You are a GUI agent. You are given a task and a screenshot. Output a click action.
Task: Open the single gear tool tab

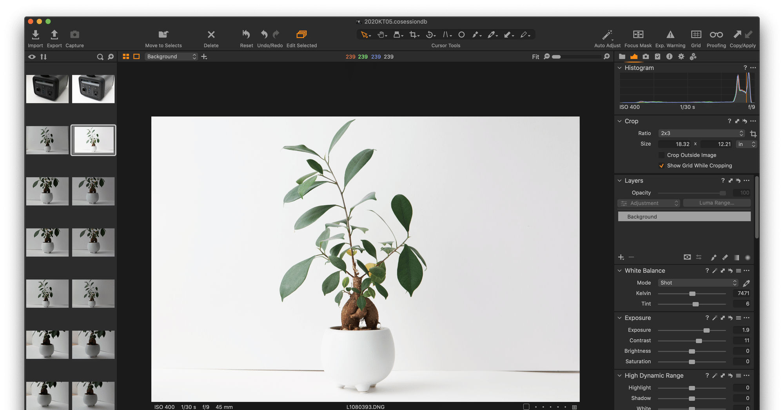point(681,57)
